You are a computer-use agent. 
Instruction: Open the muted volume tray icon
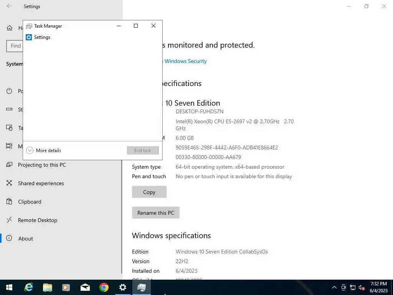point(362,287)
